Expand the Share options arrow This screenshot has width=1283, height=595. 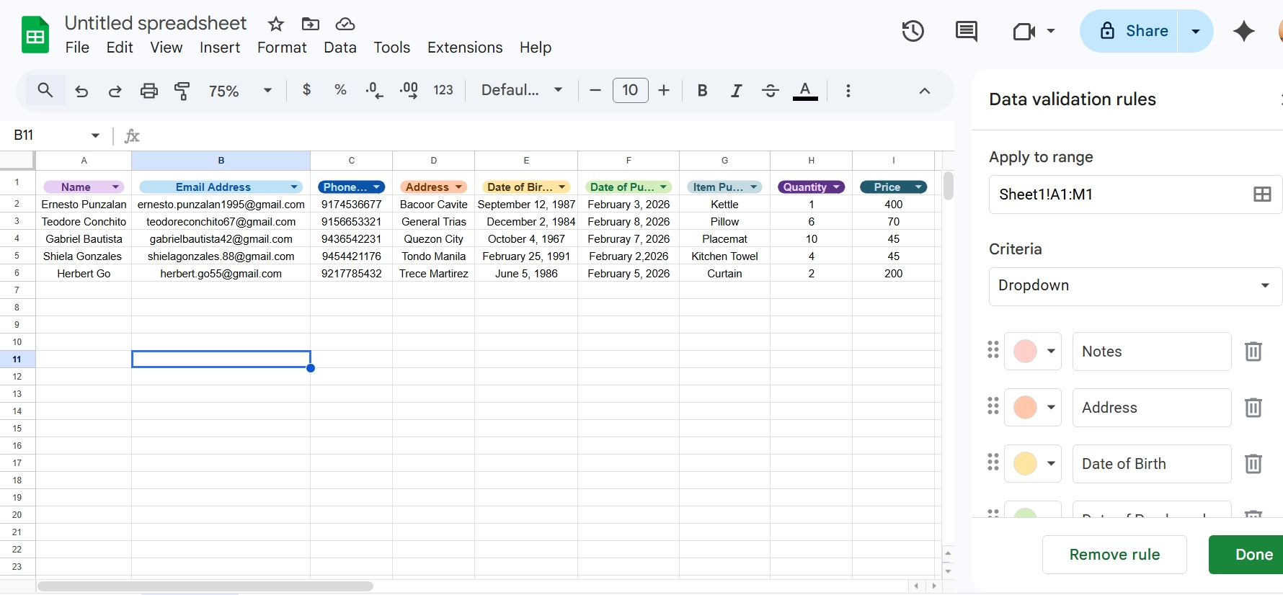1196,31
